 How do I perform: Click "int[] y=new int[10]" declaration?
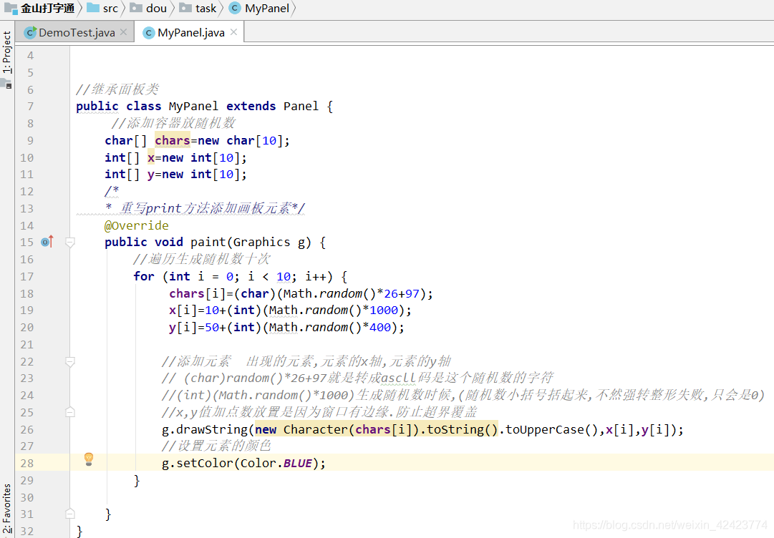pyautogui.click(x=175, y=175)
